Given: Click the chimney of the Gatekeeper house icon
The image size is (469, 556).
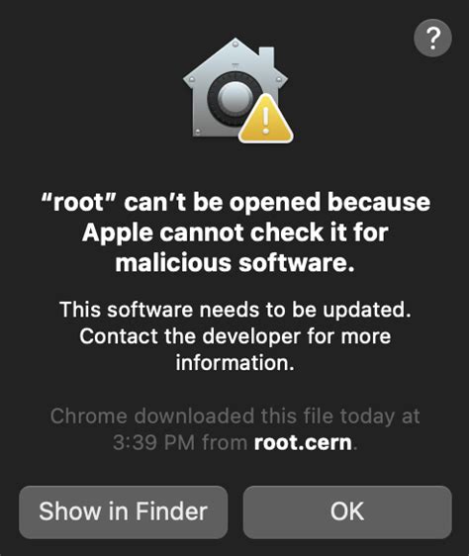Looking at the screenshot, I should pyautogui.click(x=267, y=56).
